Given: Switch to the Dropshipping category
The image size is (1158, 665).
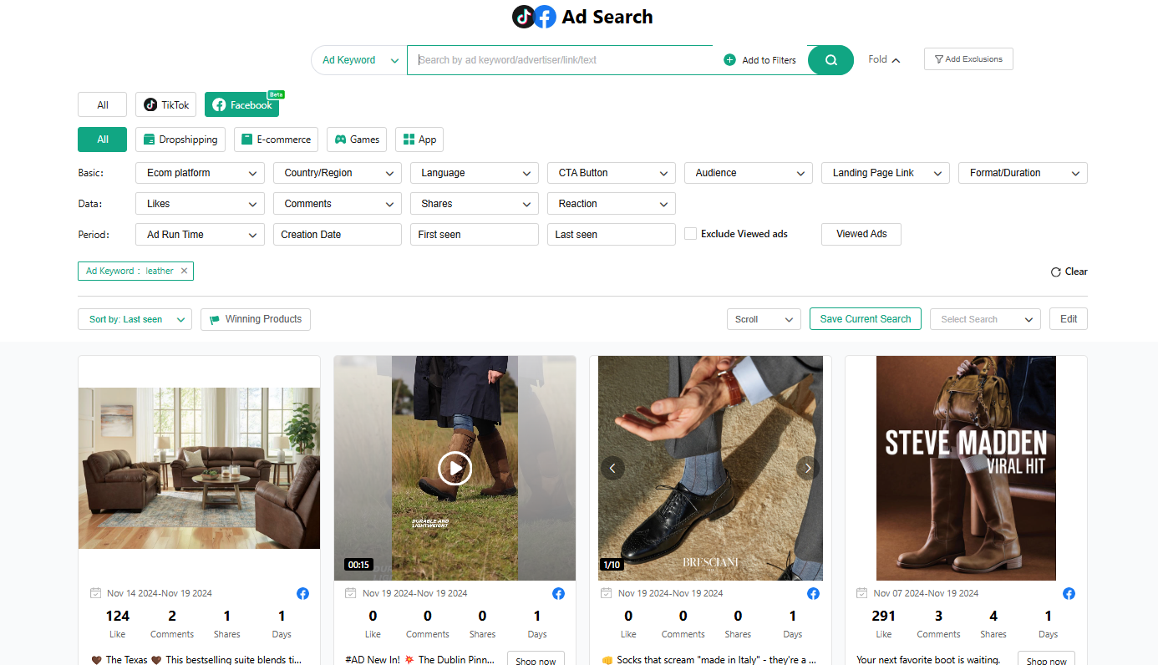Looking at the screenshot, I should 180,140.
